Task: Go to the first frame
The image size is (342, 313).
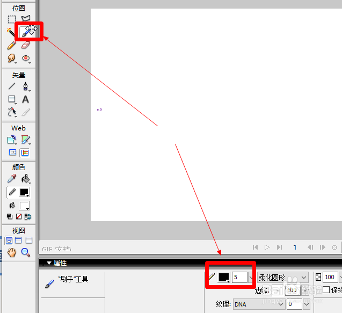Action: (255, 247)
